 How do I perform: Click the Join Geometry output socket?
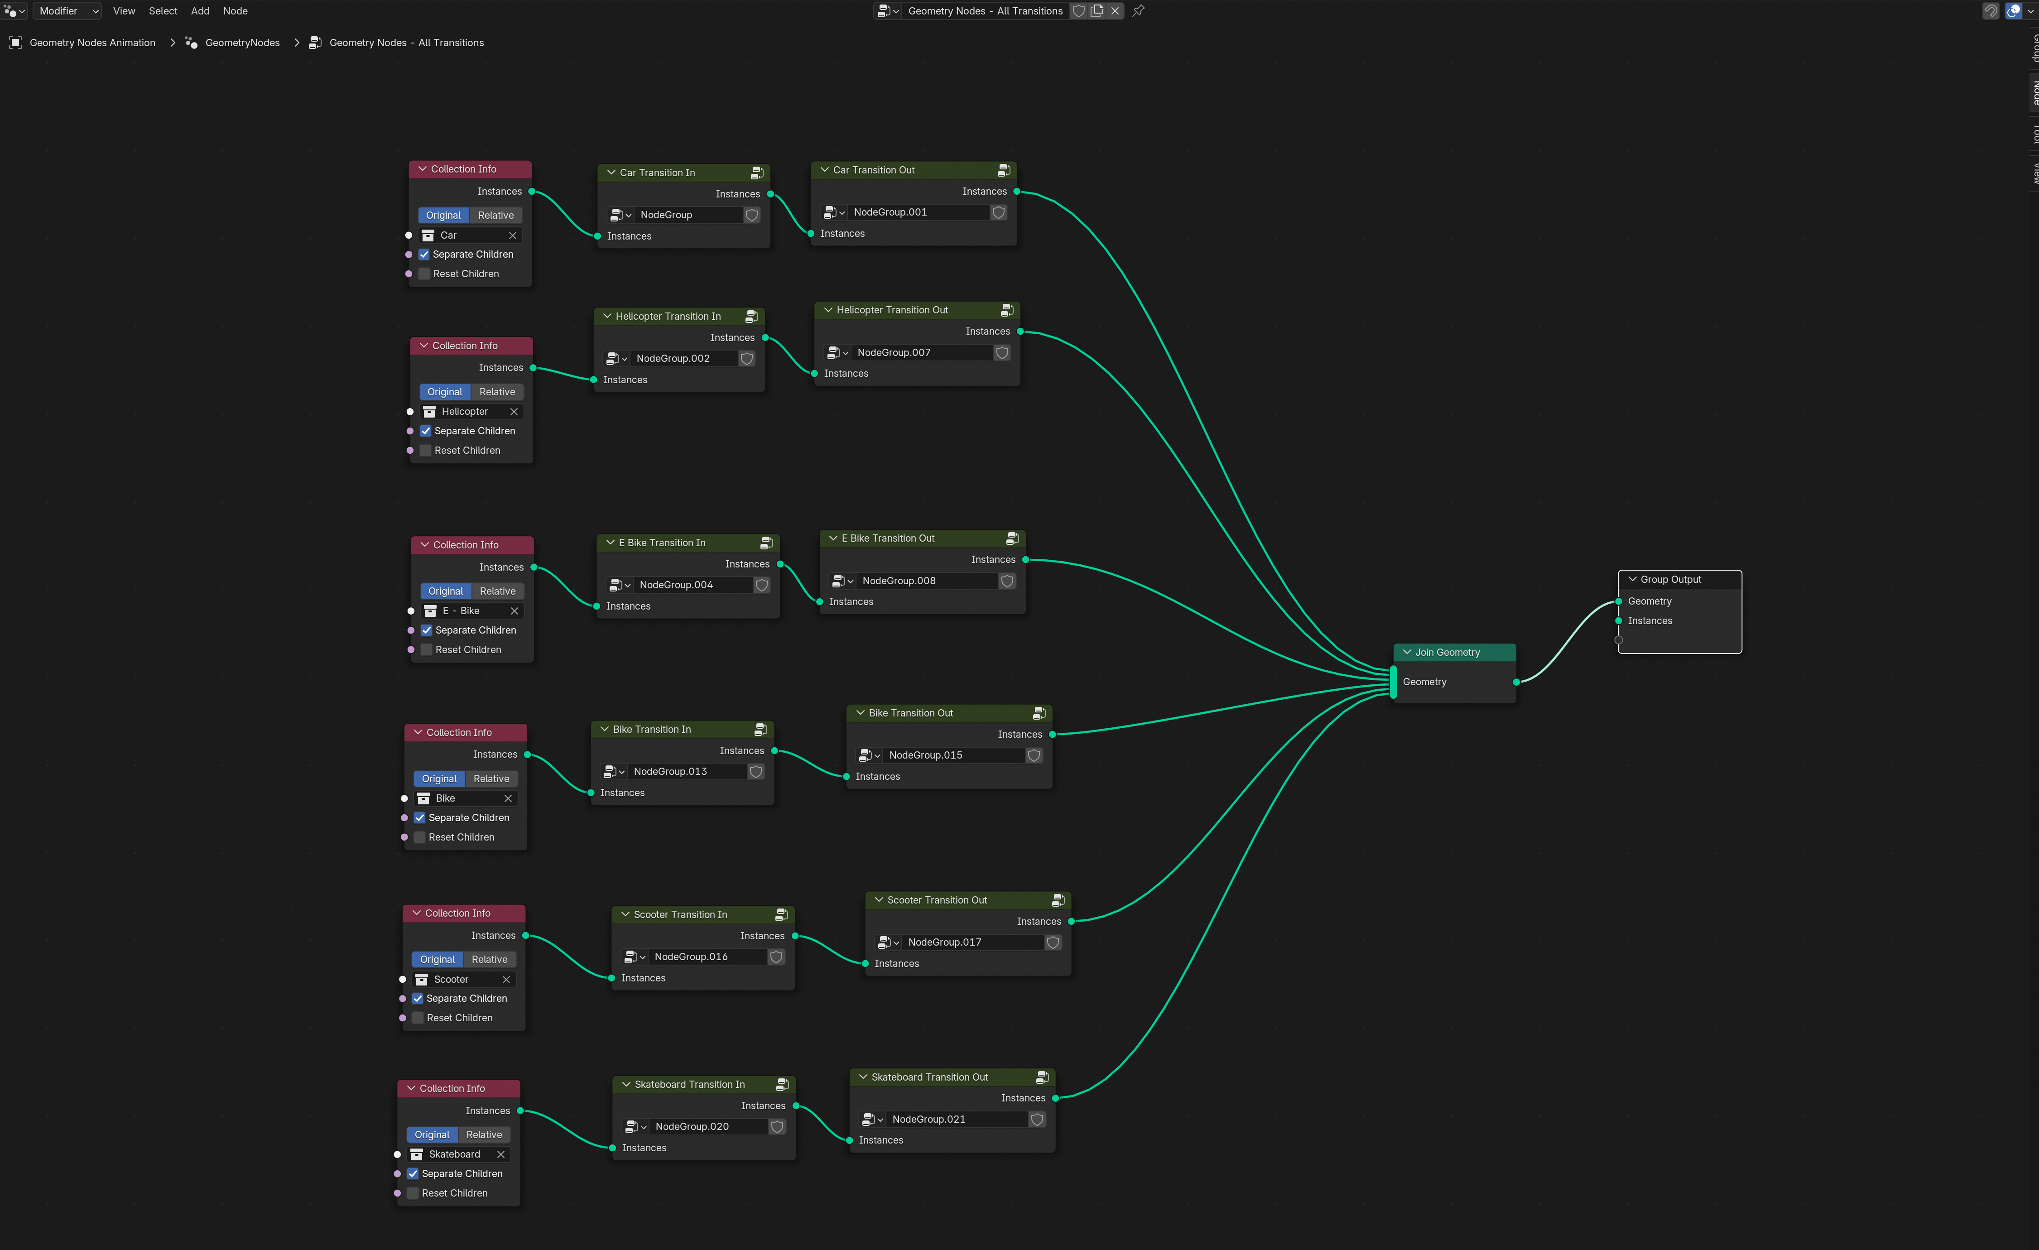tap(1516, 683)
